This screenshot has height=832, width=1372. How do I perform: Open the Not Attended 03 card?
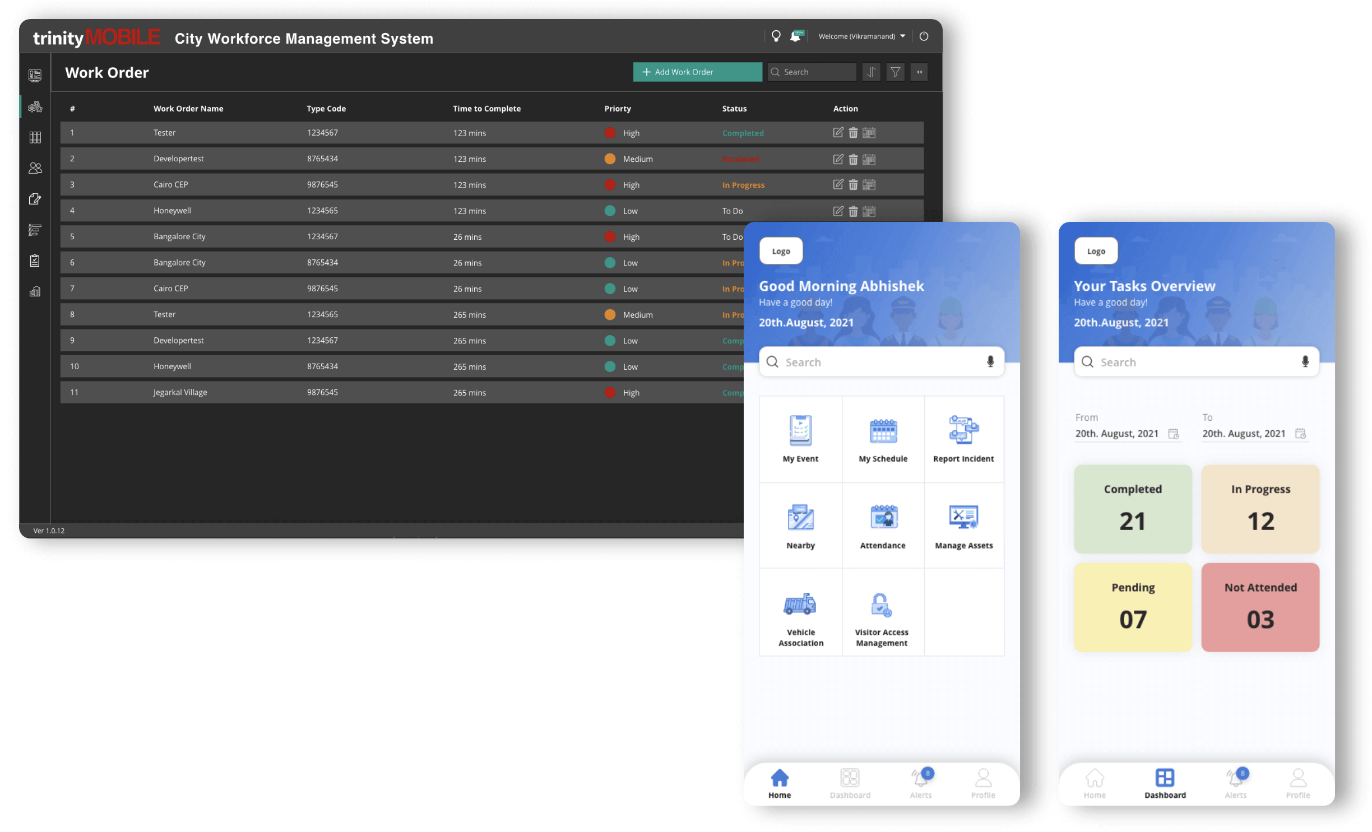1260,607
